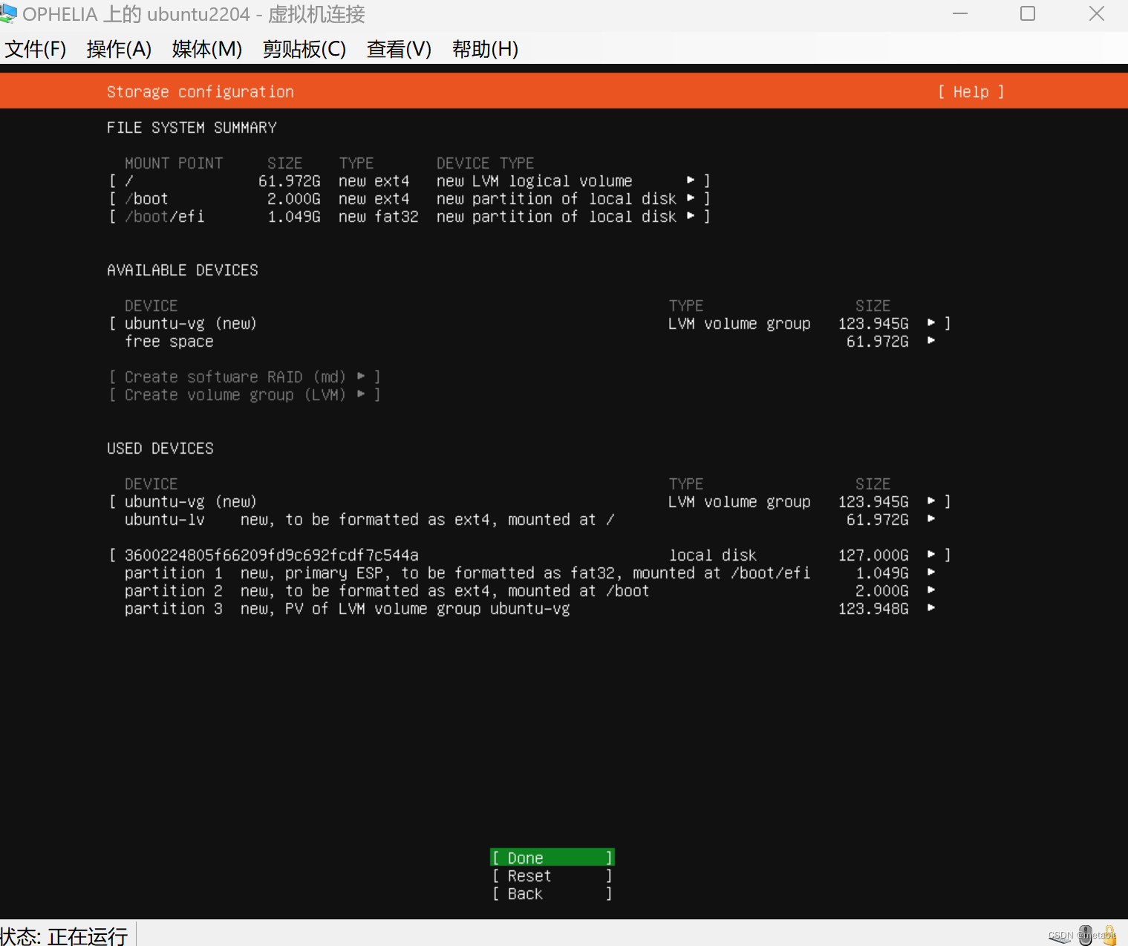Expand ubuntu-vg arrow under Available Devices
Viewport: 1128px width, 946px height.
click(931, 323)
